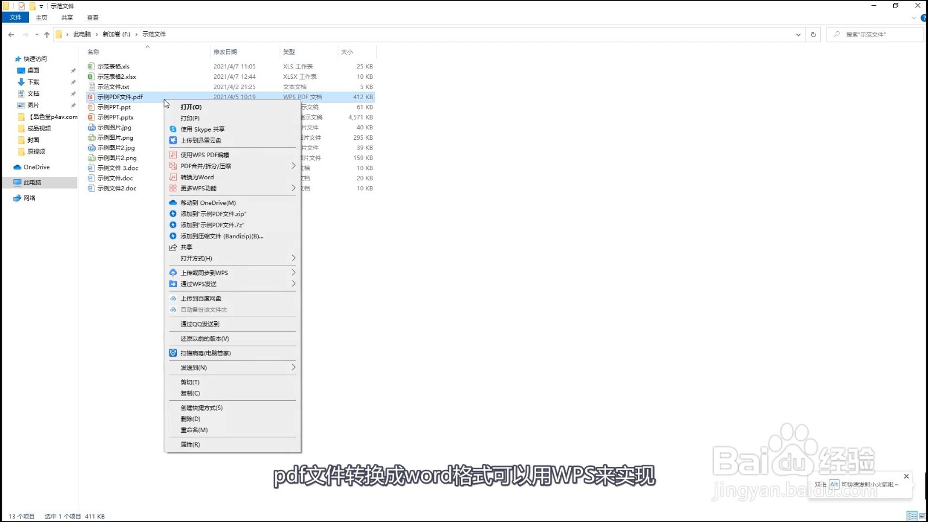This screenshot has height=522, width=928.
Task: Click the 更多WPS功能 icon
Action: tap(173, 188)
